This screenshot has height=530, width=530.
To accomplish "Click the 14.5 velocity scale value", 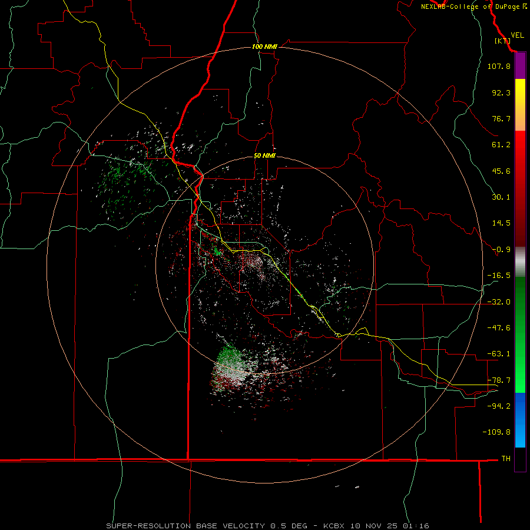I will (x=501, y=223).
